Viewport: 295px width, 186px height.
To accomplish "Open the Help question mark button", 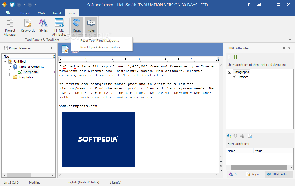I will point(248,4).
